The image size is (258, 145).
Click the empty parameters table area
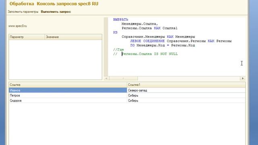tap(56, 60)
